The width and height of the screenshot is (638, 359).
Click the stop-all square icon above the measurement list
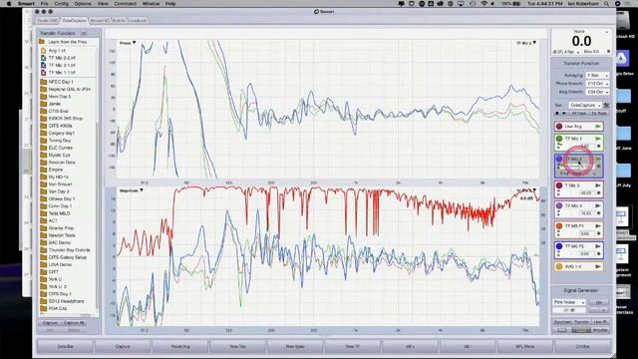(x=557, y=113)
